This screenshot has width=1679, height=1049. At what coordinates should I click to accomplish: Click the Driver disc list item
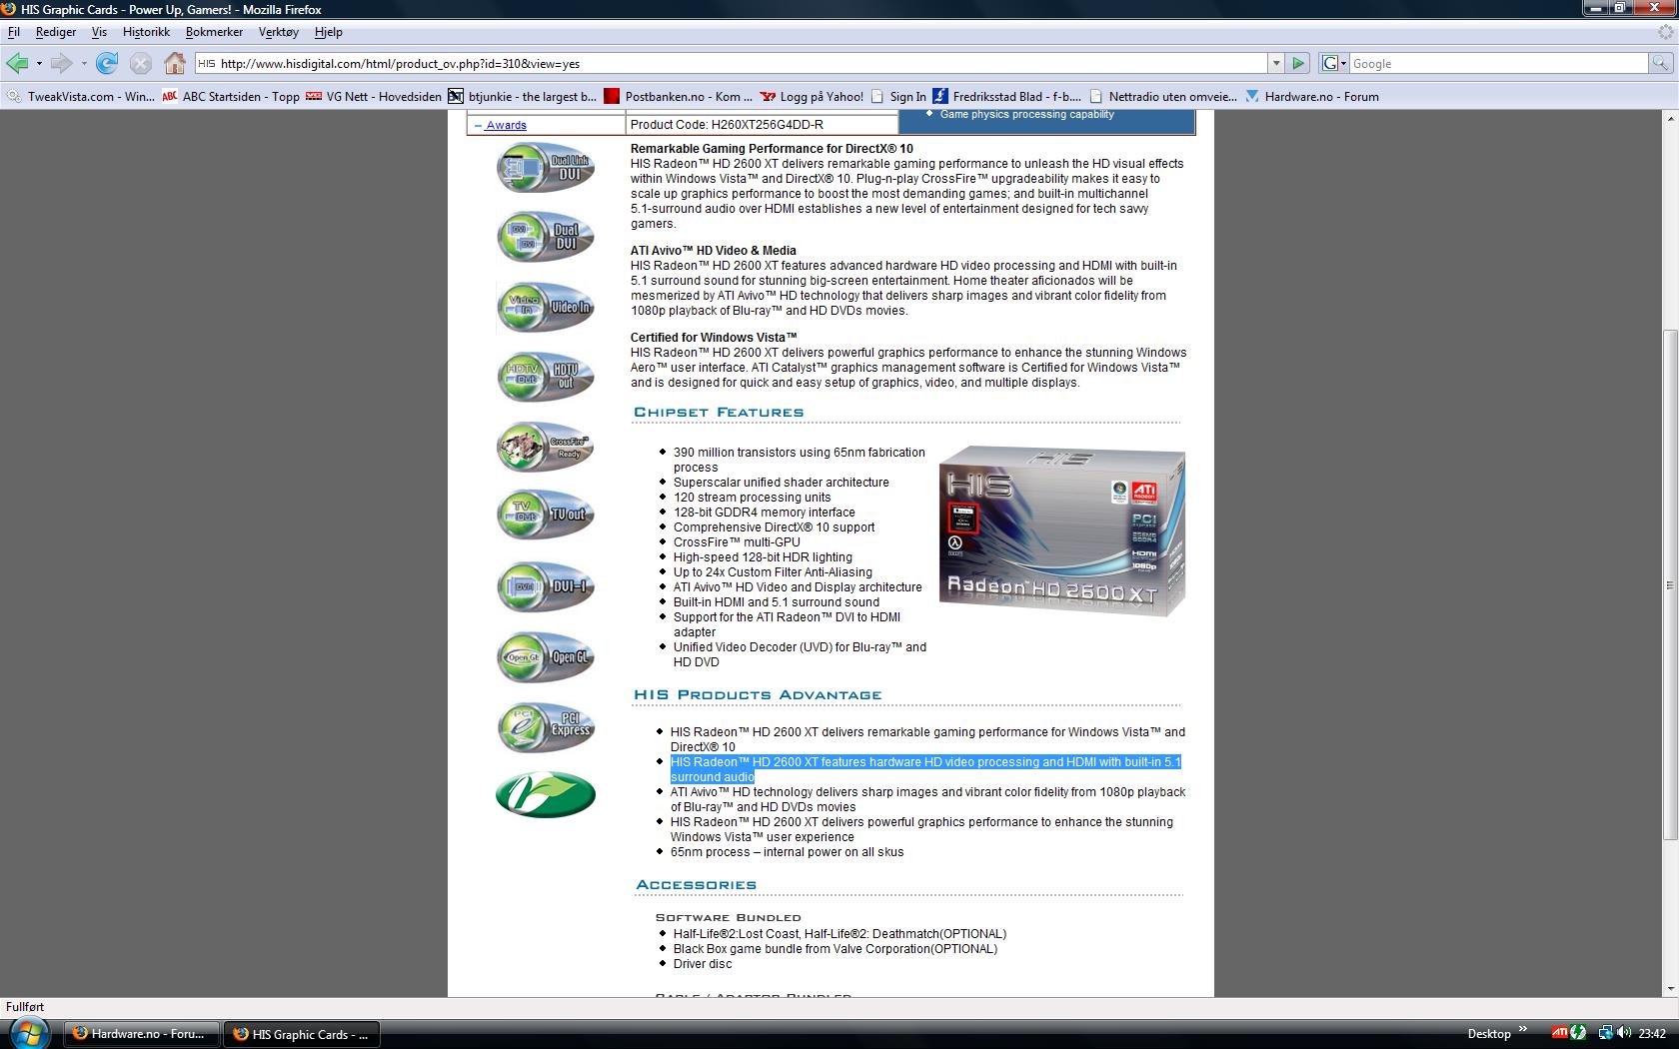tap(703, 964)
